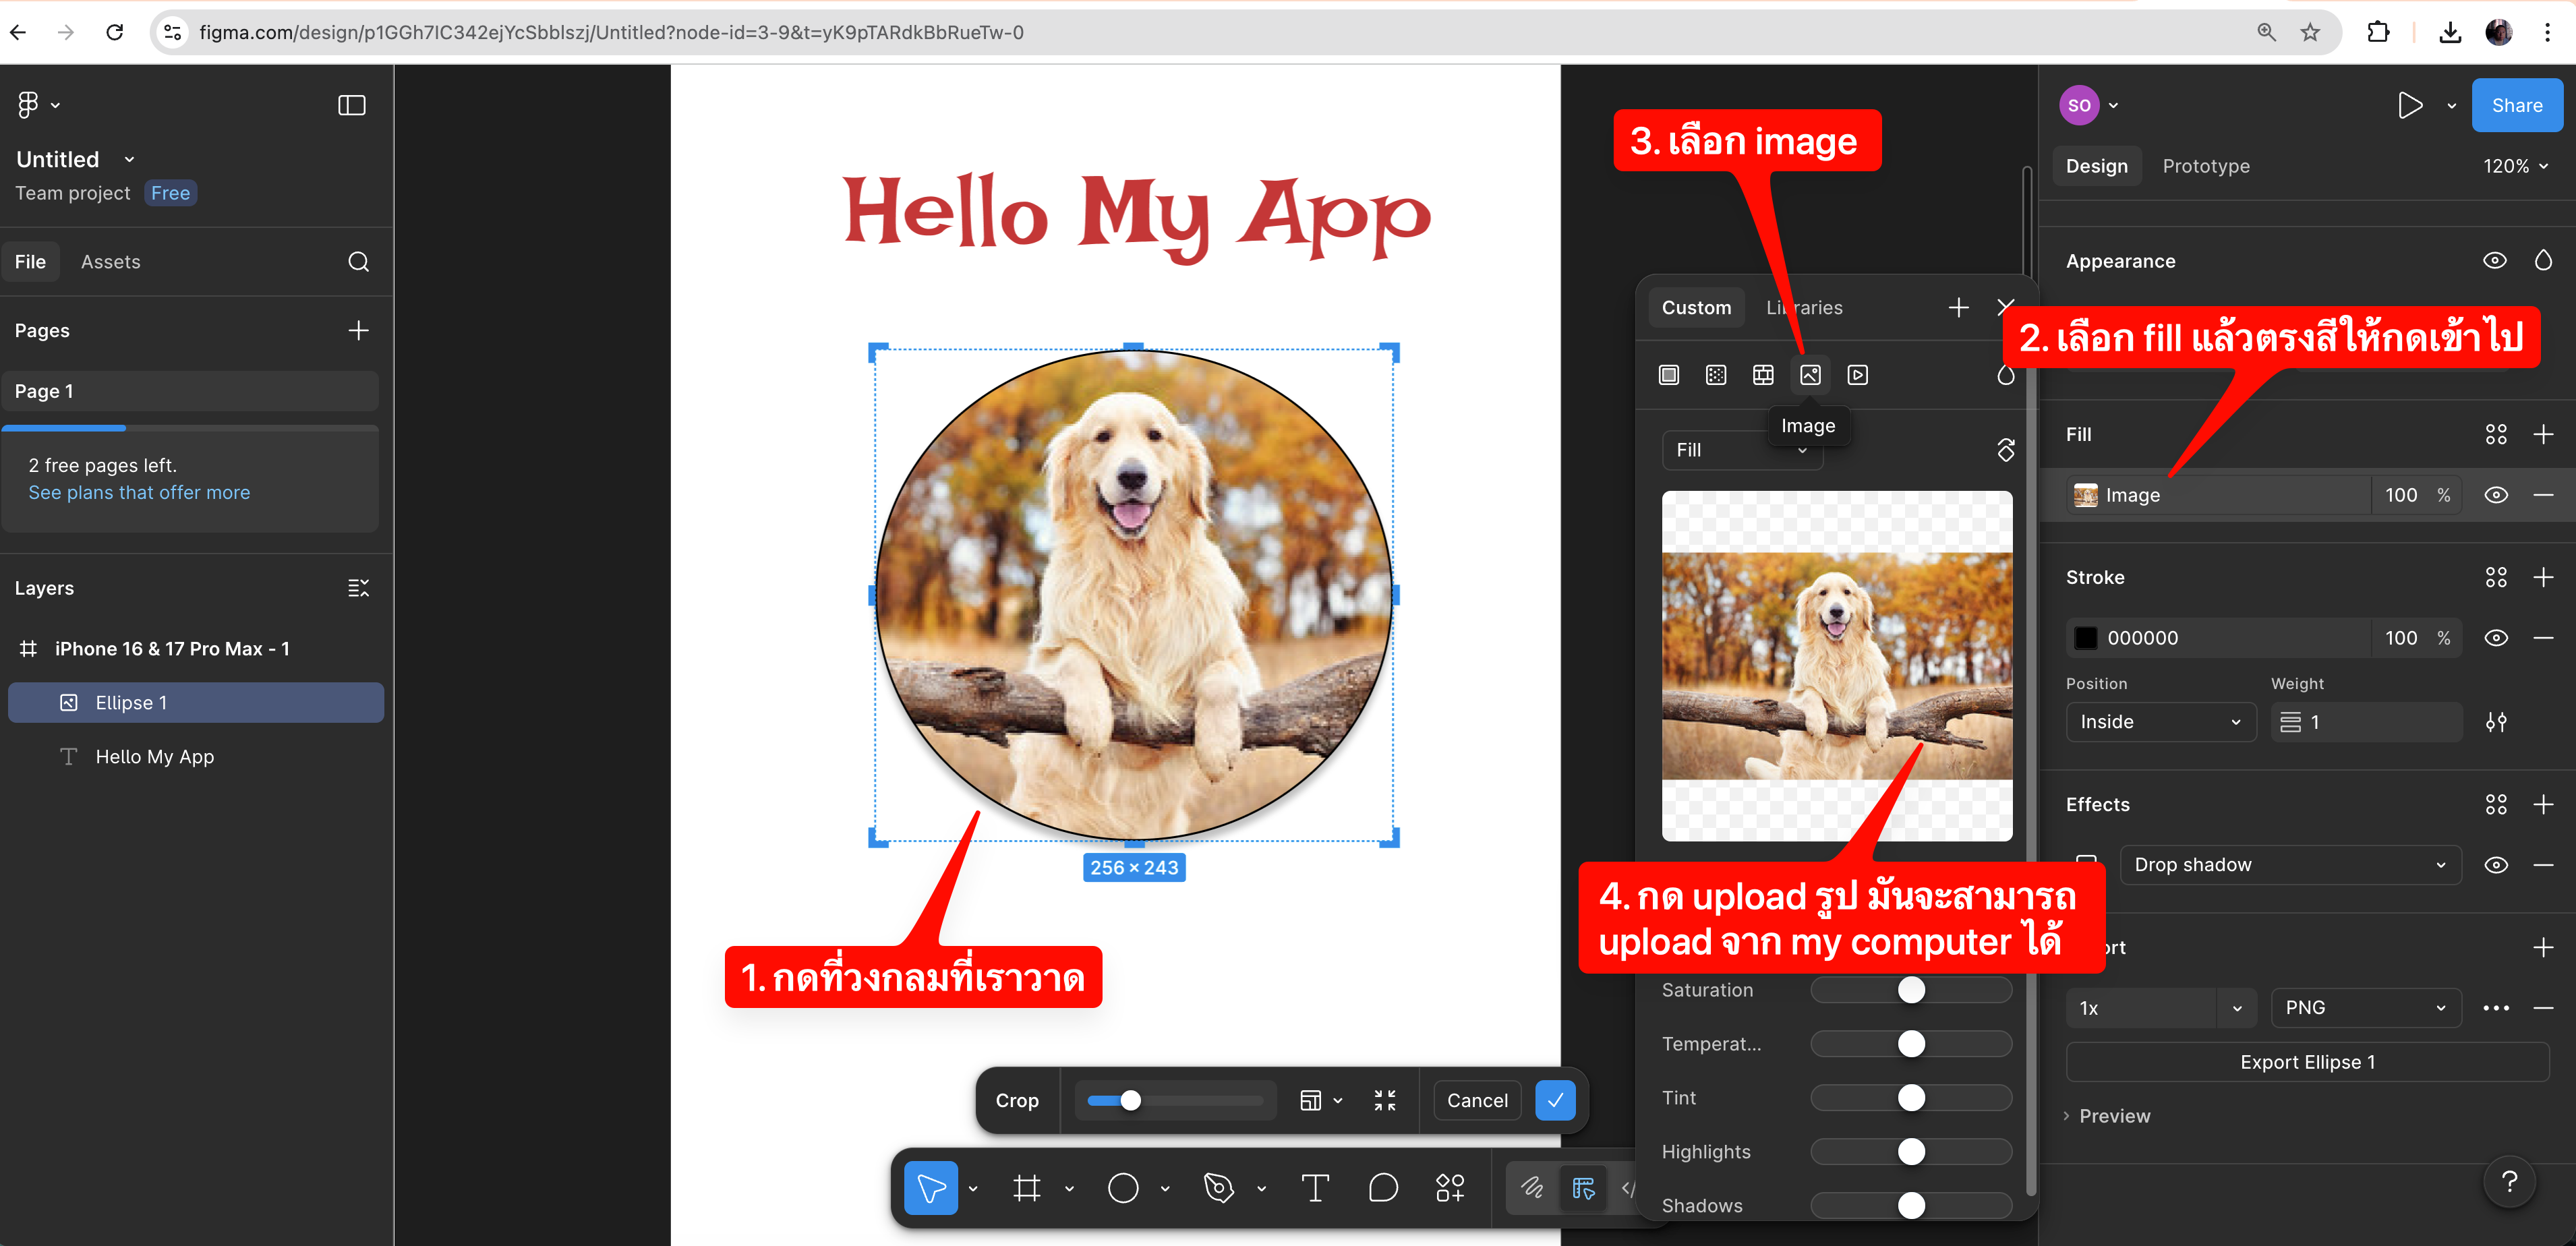Select the Frame tool in toolbar
Viewport: 2576px width, 1246px height.
tap(1026, 1188)
